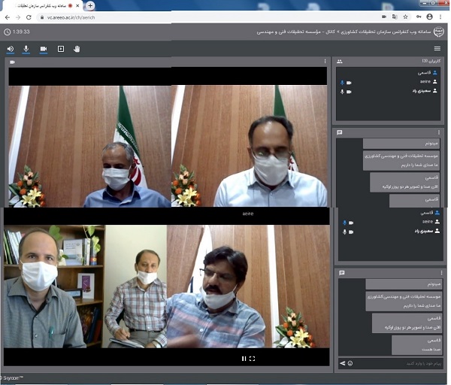
Task: Click the browser reload button
Action: pyautogui.click(x=29, y=17)
